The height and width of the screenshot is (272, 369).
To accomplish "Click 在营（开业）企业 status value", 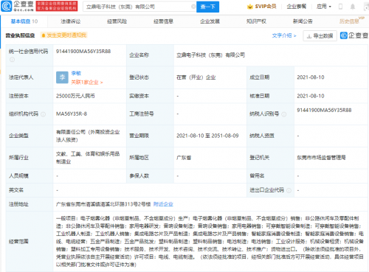I will (196, 77).
